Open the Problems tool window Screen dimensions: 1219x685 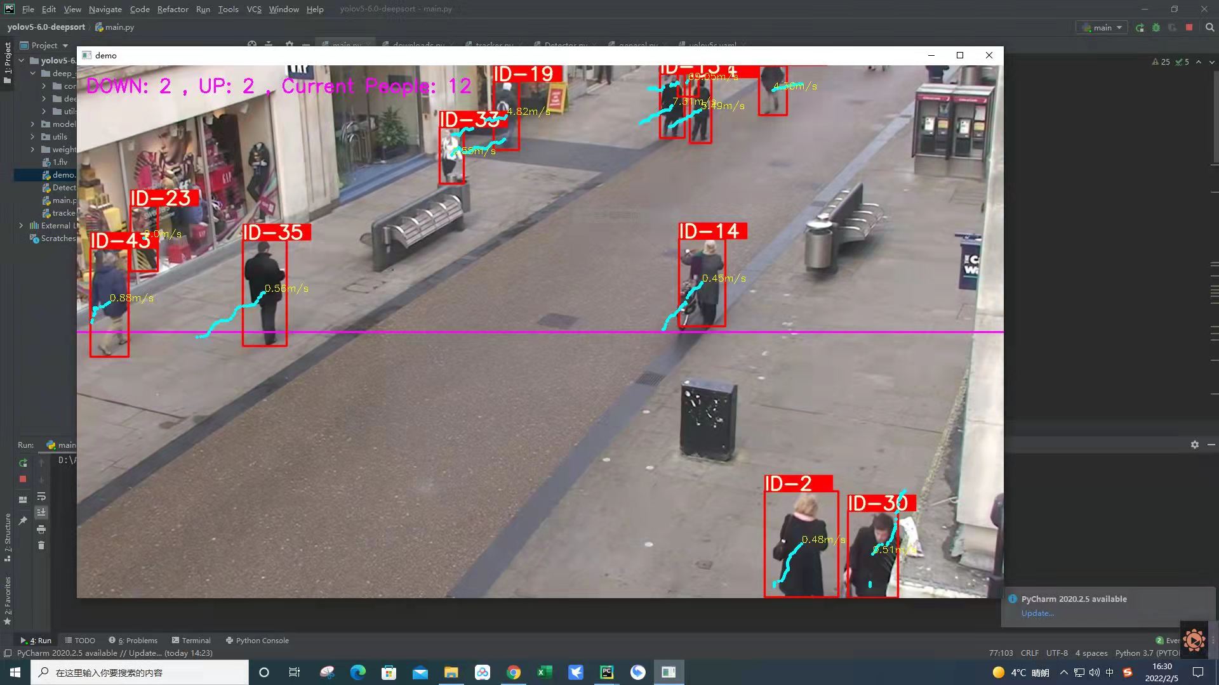tap(133, 641)
